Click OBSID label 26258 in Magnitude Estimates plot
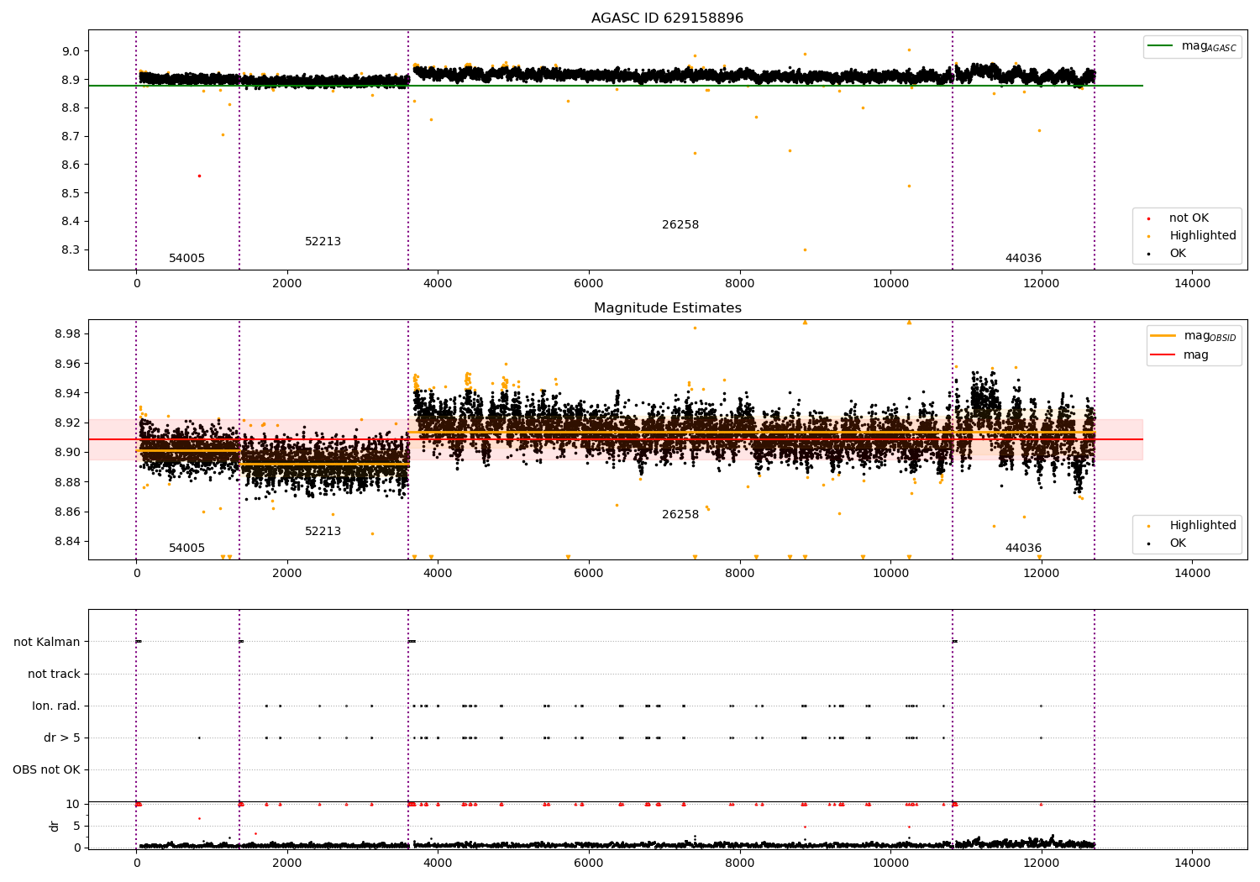The height and width of the screenshot is (882, 1260). (680, 515)
